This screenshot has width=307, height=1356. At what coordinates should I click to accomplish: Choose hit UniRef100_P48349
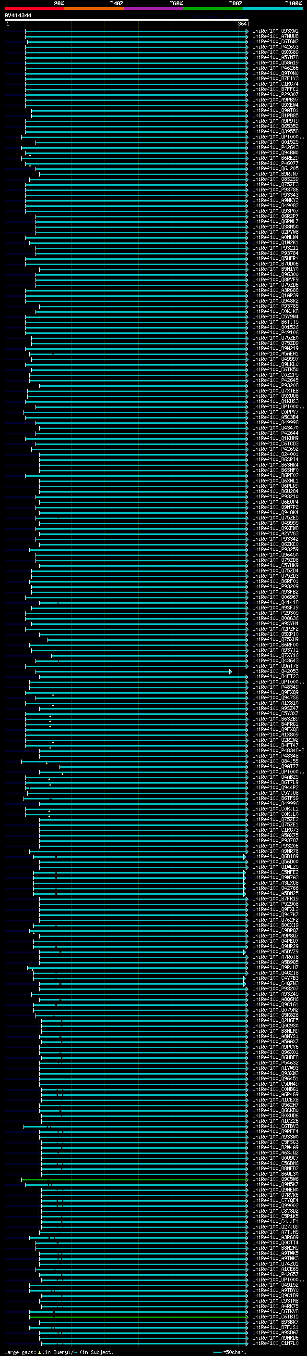(275, 687)
